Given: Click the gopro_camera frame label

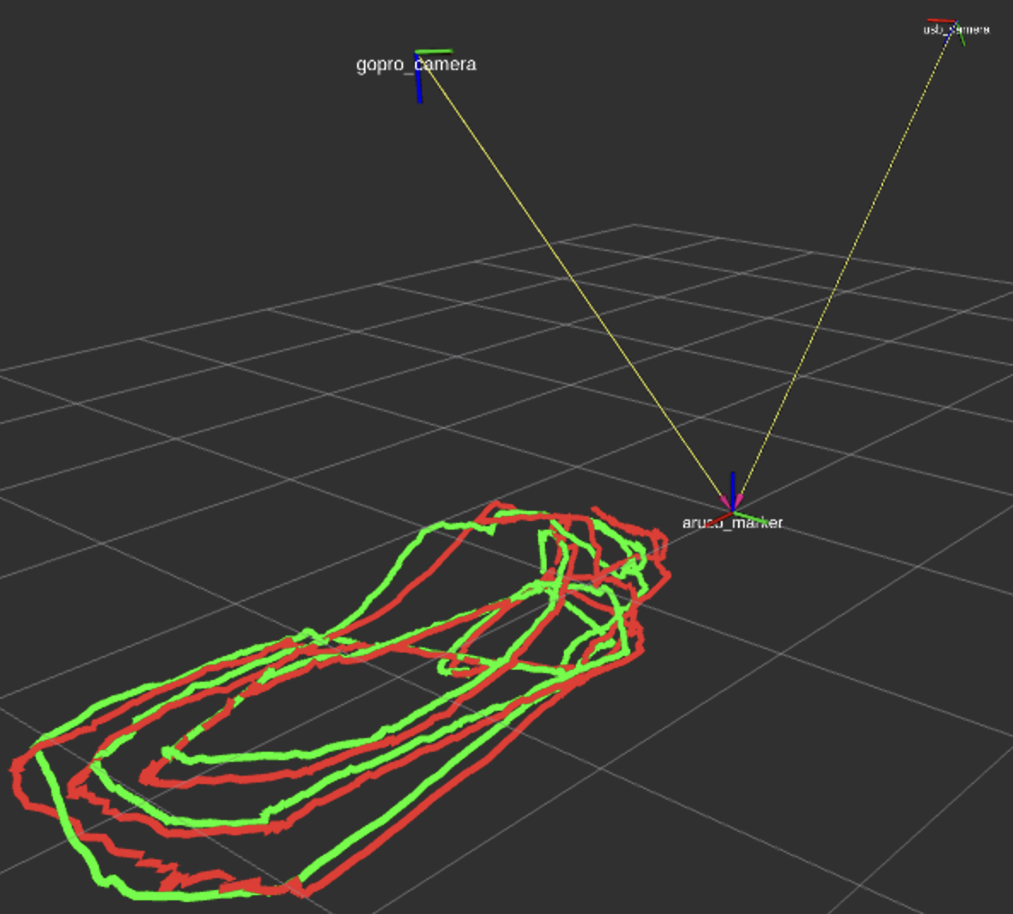Looking at the screenshot, I should (x=415, y=65).
